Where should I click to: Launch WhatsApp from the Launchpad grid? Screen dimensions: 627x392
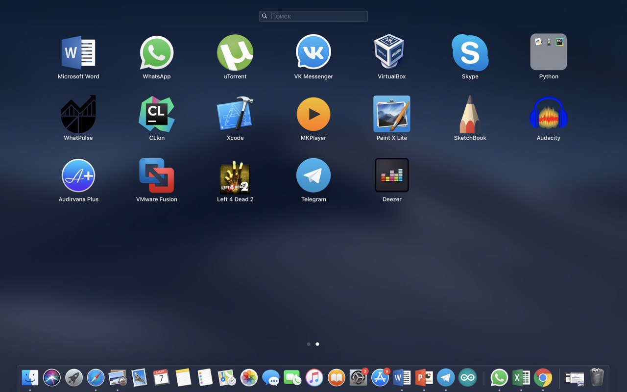[157, 52]
